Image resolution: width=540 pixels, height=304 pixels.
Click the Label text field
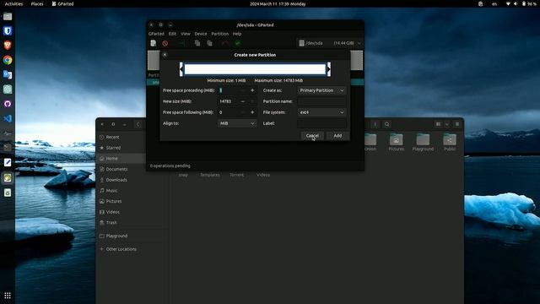(x=321, y=123)
